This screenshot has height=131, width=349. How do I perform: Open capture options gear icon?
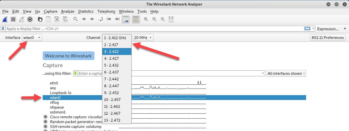click(30, 19)
